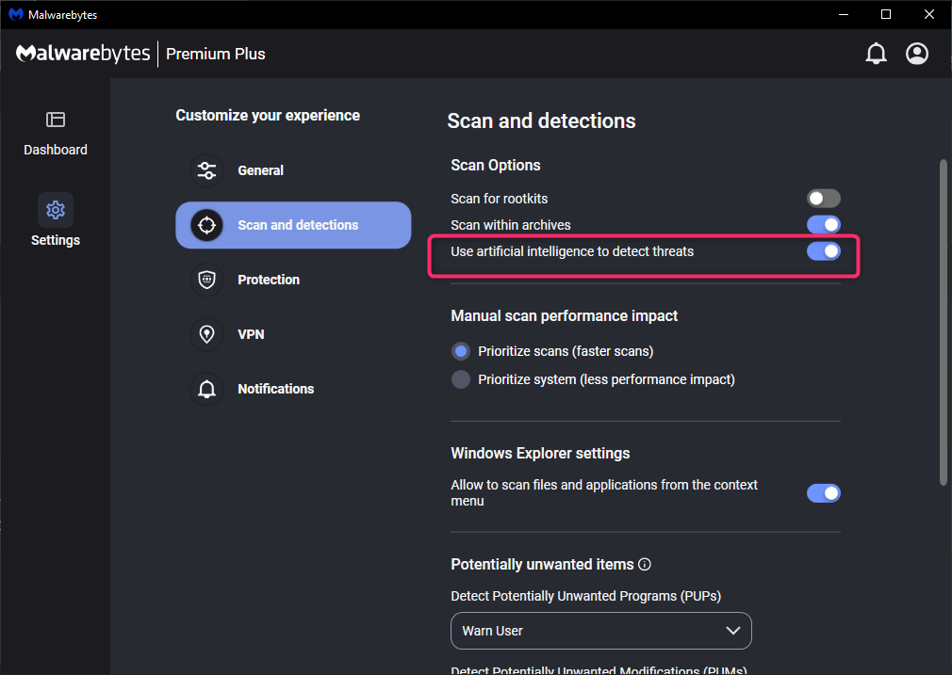This screenshot has width=952, height=675.
Task: Click the Potentially unwanted items heading
Action: tap(542, 565)
